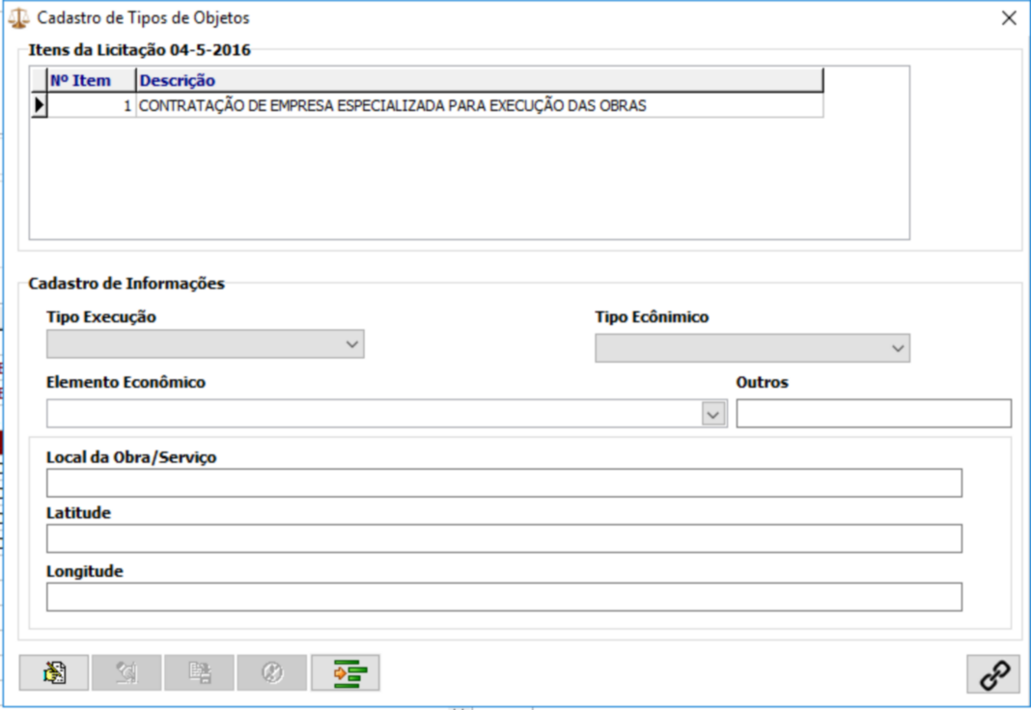
Task: Focus the Latitude input field
Action: tap(504, 539)
